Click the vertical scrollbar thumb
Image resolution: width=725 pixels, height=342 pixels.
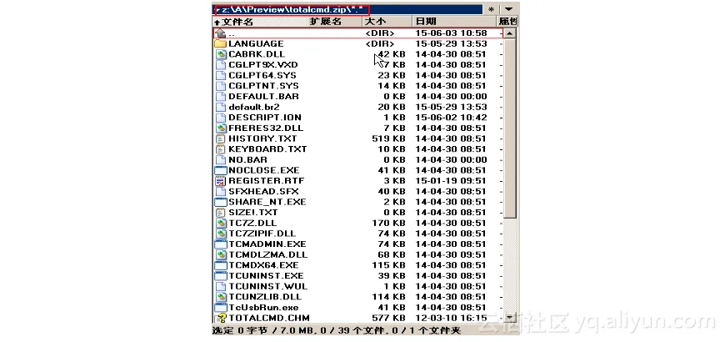pyautogui.click(x=509, y=128)
